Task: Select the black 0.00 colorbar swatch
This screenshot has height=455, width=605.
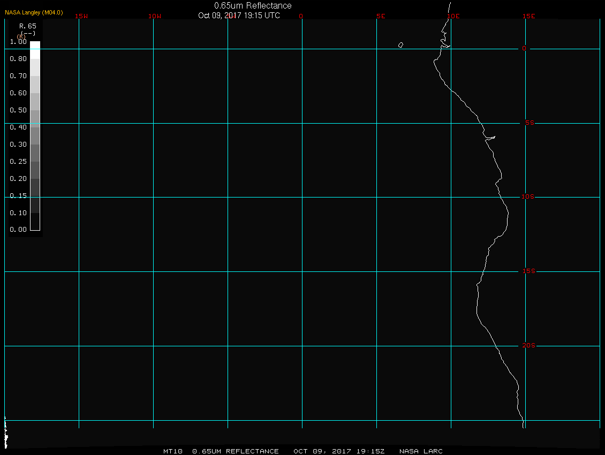Action: (35, 222)
